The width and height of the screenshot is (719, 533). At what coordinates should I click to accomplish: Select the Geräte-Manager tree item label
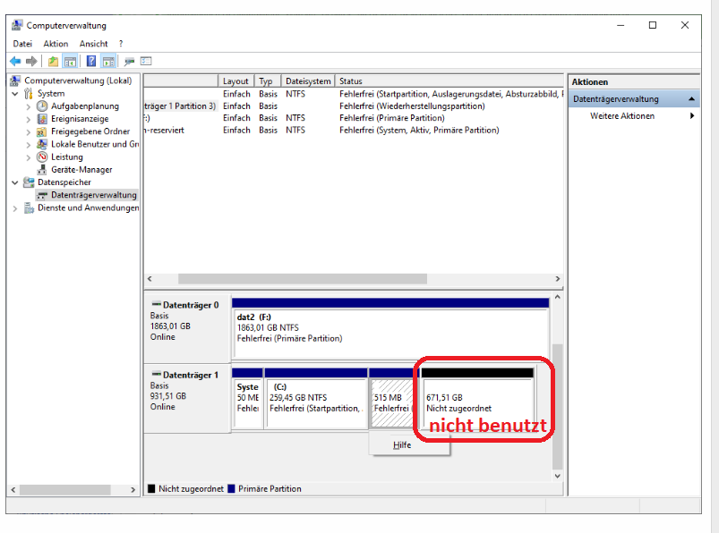click(81, 169)
